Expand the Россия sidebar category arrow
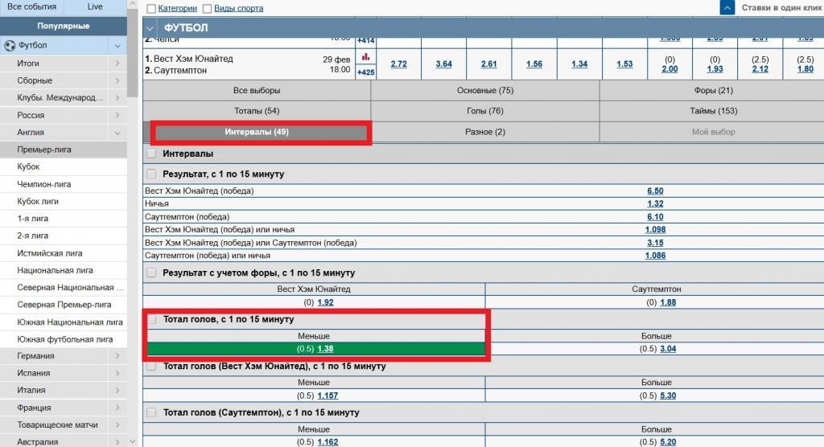Image resolution: width=824 pixels, height=447 pixels. tap(117, 115)
